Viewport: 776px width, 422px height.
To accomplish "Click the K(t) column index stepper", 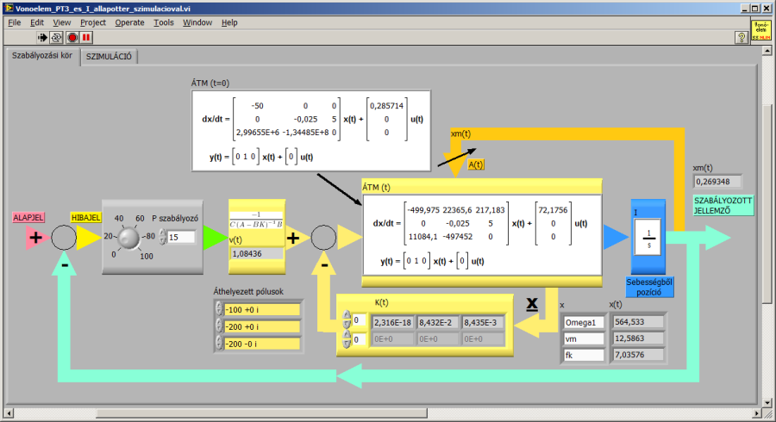I will 347,340.
